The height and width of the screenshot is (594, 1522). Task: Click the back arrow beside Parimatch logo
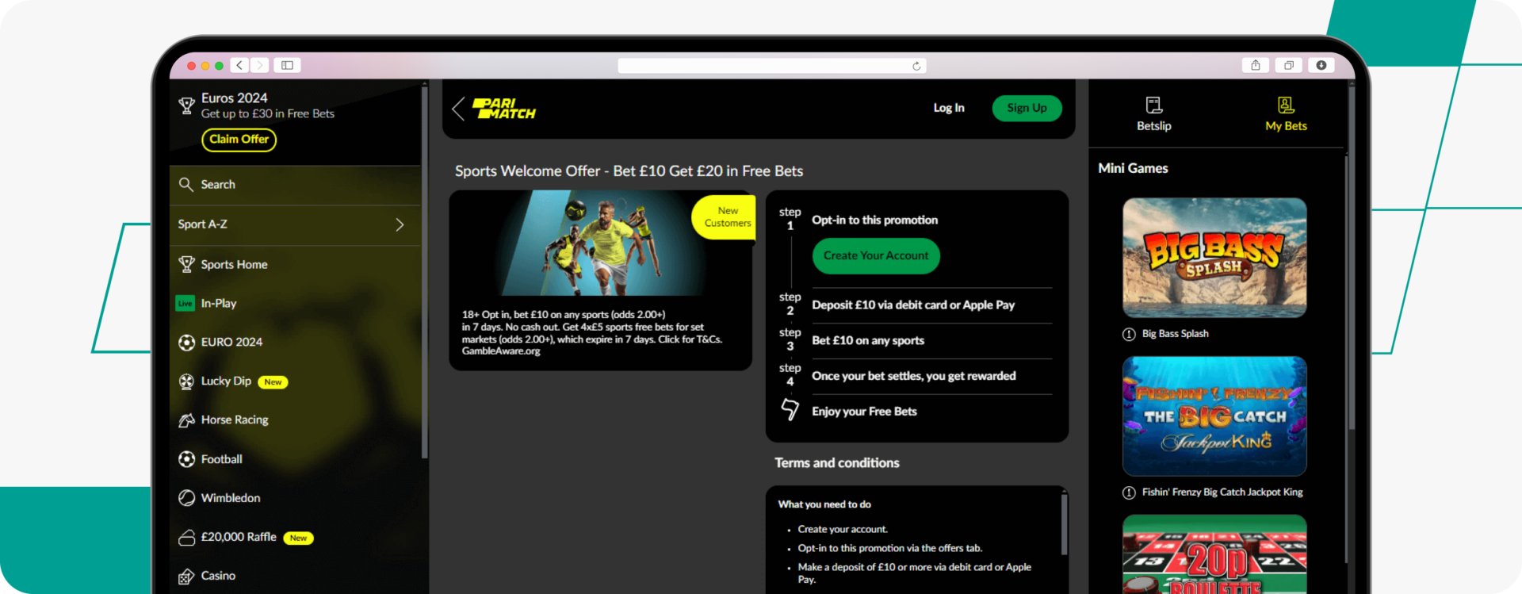[458, 109]
